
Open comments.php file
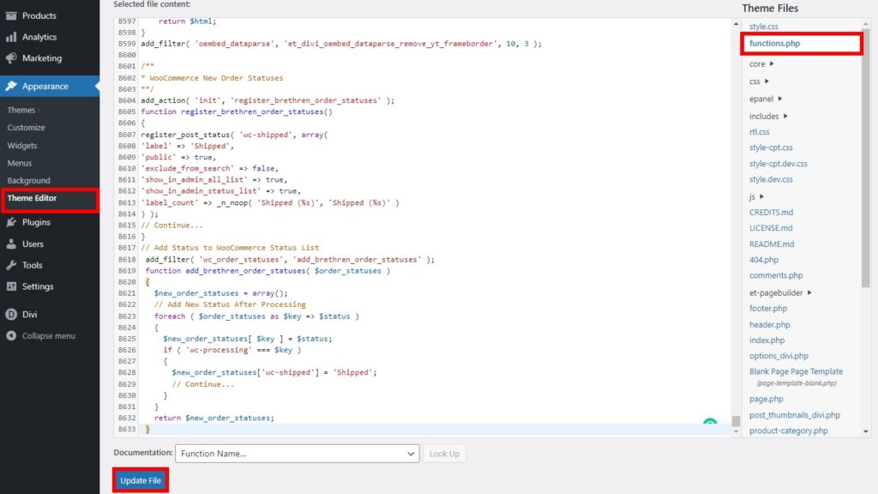pos(776,275)
